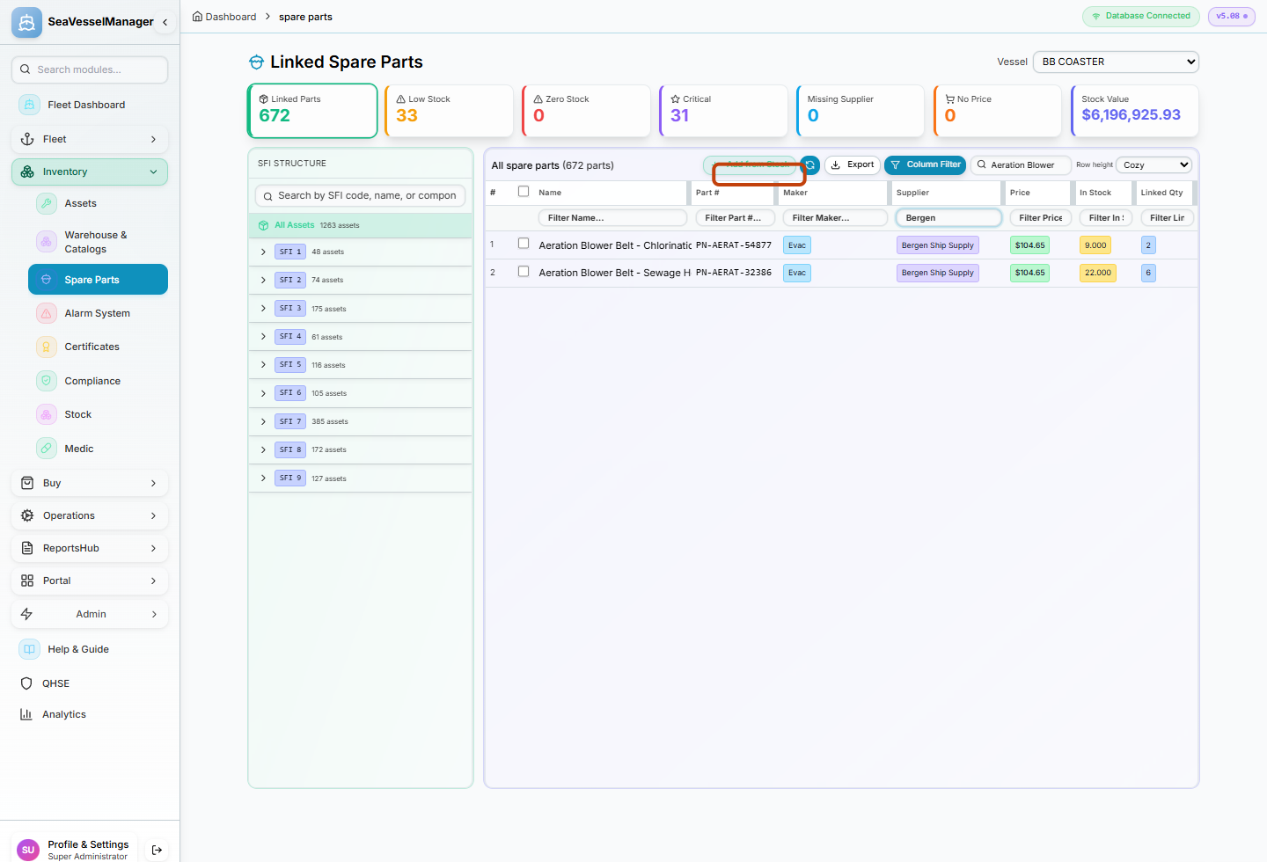
Task: Check the Sewage belt row checkbox
Action: (x=524, y=271)
